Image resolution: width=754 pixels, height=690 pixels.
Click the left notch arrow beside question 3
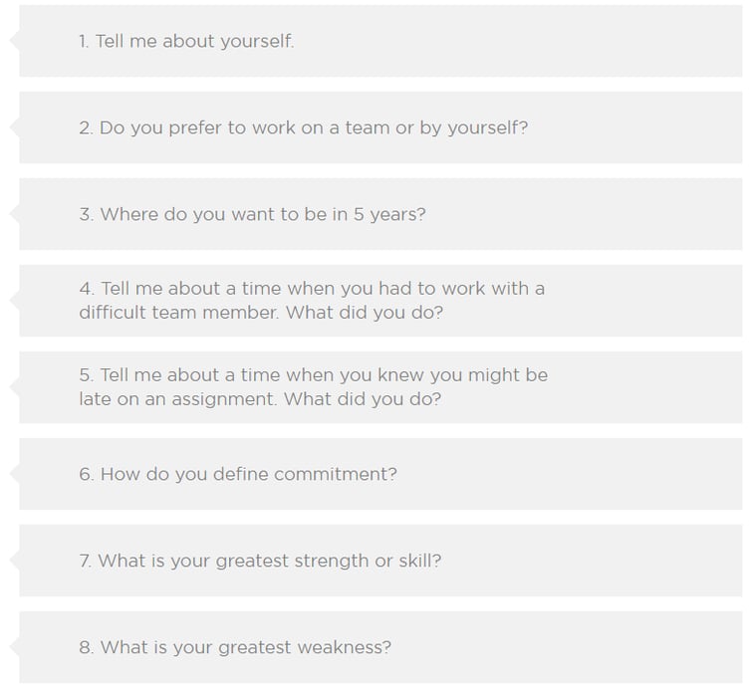(14, 213)
